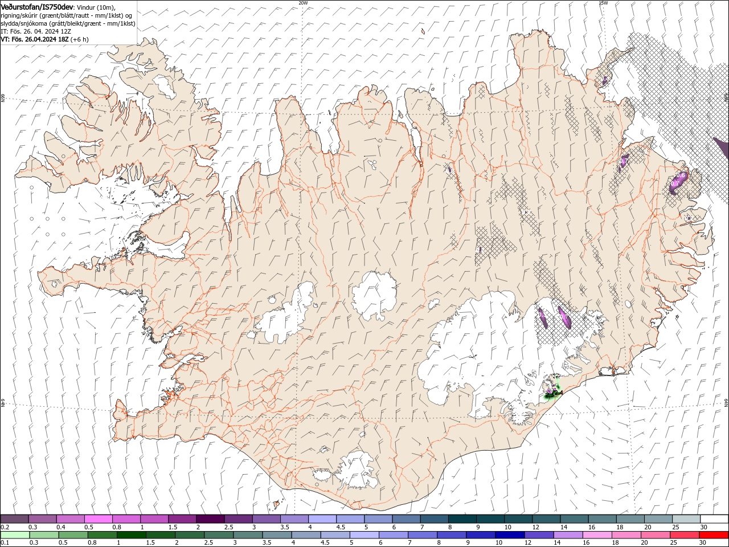Click lower legend blue swatch starting at 8

pyautogui.click(x=452, y=535)
